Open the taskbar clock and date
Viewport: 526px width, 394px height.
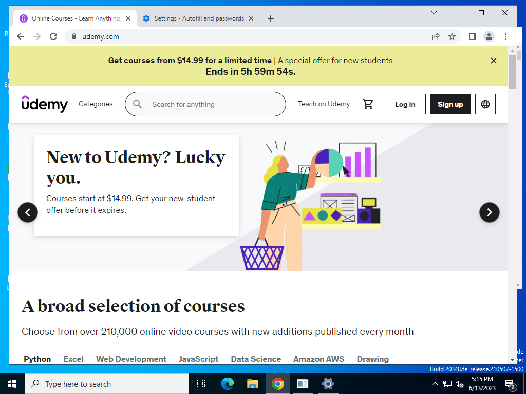coord(482,384)
